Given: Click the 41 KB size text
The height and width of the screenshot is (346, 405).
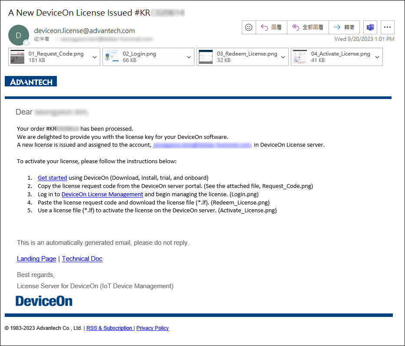Looking at the screenshot, I should tap(318, 60).
